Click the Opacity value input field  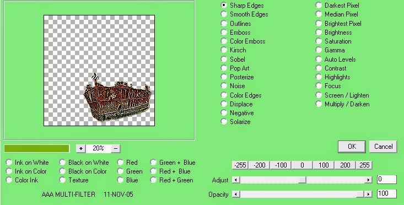coord(387,193)
